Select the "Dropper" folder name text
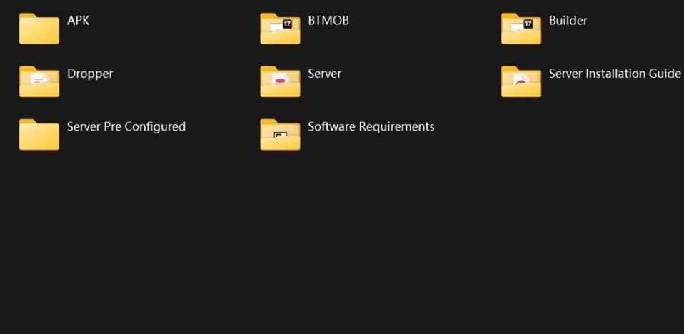Screen dimensions: 684x334 click(x=90, y=74)
